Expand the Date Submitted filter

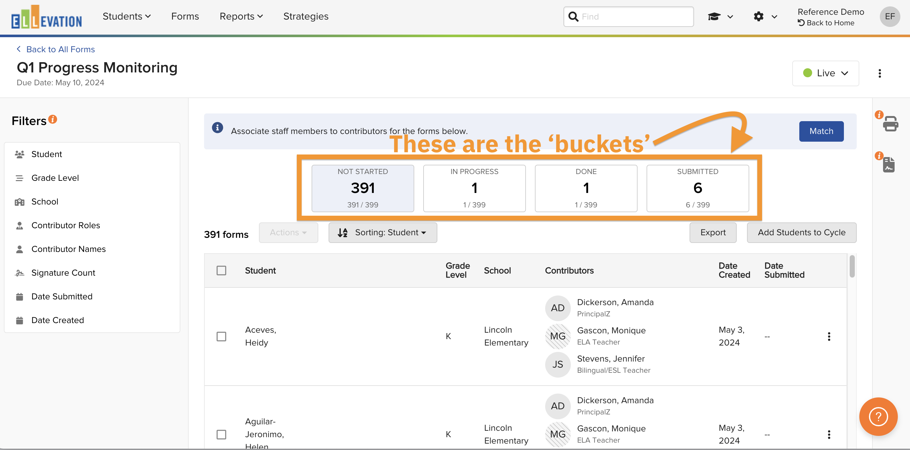pos(92,296)
